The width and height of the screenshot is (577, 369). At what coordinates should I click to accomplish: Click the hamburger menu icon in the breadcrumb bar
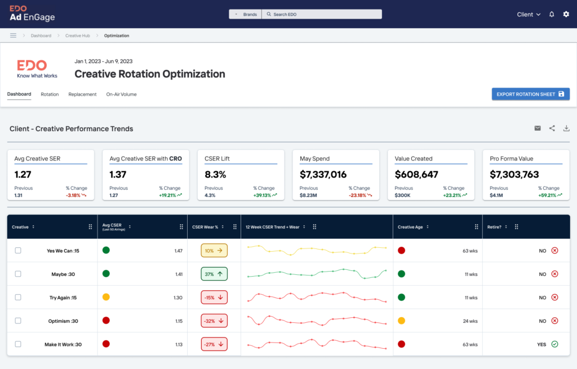13,35
